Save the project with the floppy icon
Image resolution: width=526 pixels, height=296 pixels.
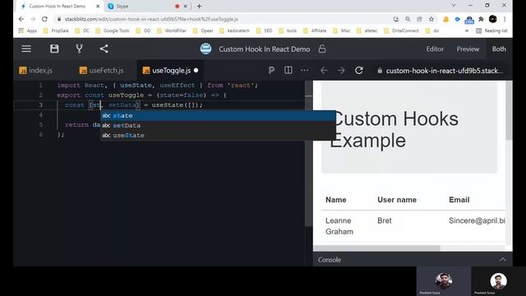coord(54,49)
